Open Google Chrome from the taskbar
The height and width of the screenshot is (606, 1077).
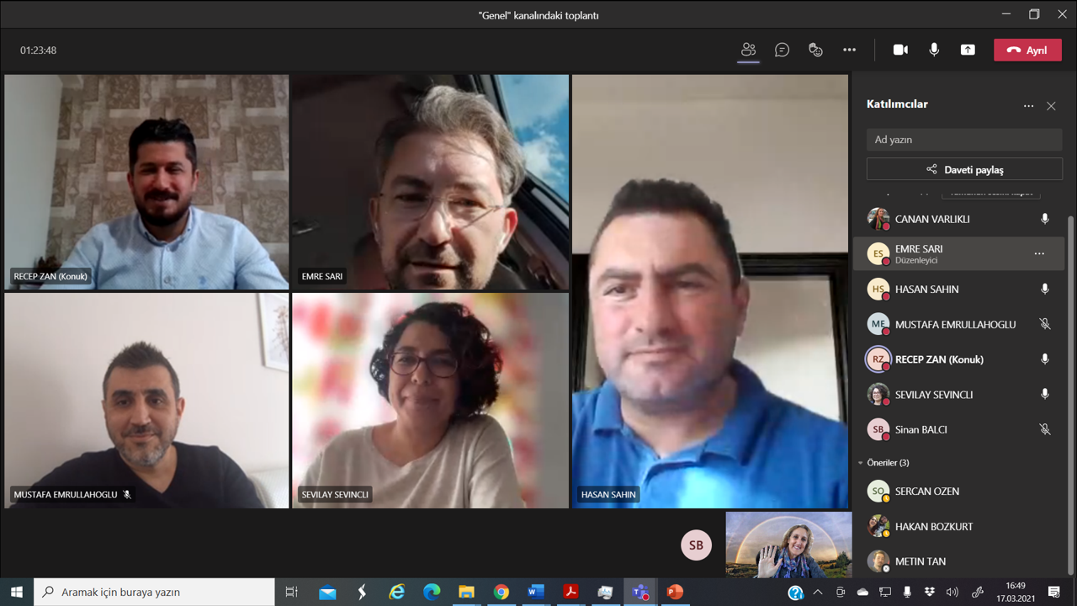pyautogui.click(x=501, y=592)
